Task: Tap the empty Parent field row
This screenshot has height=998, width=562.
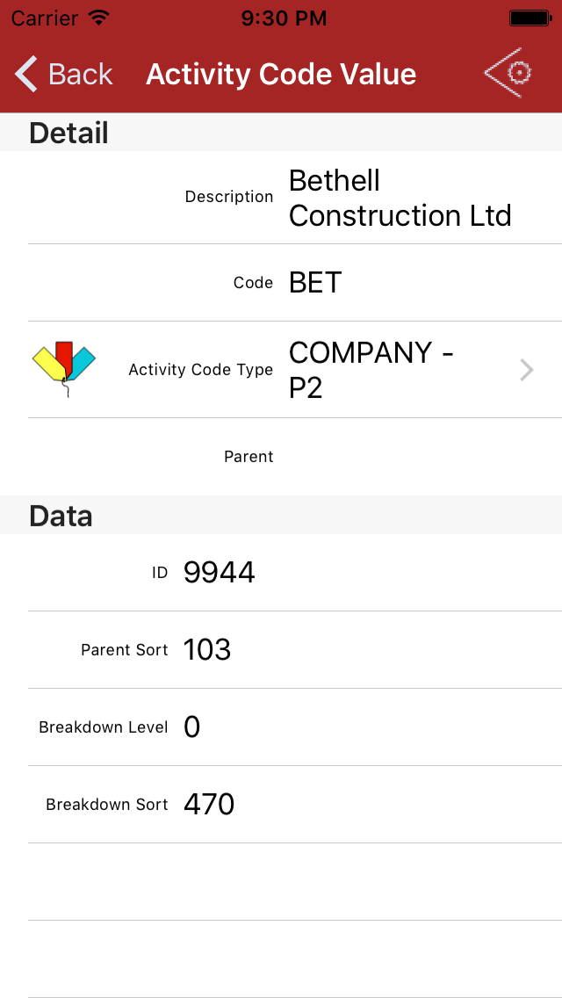Action: tap(295, 457)
